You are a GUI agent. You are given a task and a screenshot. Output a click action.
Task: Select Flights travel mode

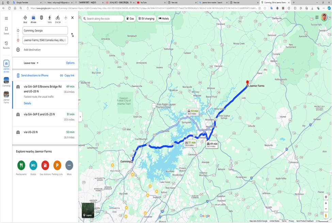coord(66,18)
